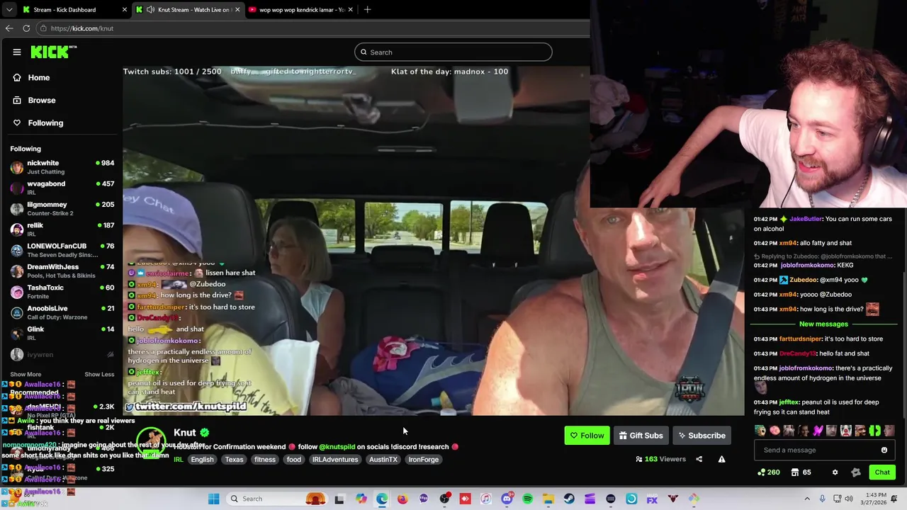Open the Kick hamburger menu
This screenshot has height=510, width=907.
(x=17, y=52)
